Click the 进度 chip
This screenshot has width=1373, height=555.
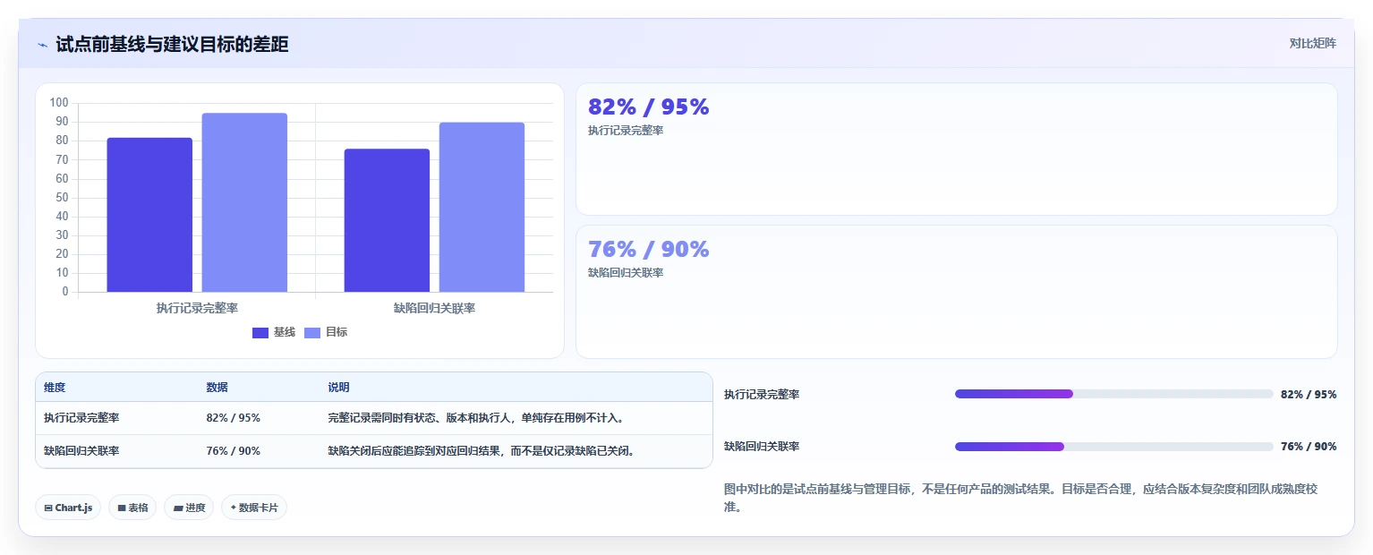click(189, 508)
